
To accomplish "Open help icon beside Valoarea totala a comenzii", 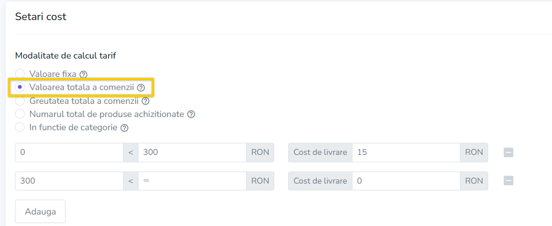I will [141, 88].
